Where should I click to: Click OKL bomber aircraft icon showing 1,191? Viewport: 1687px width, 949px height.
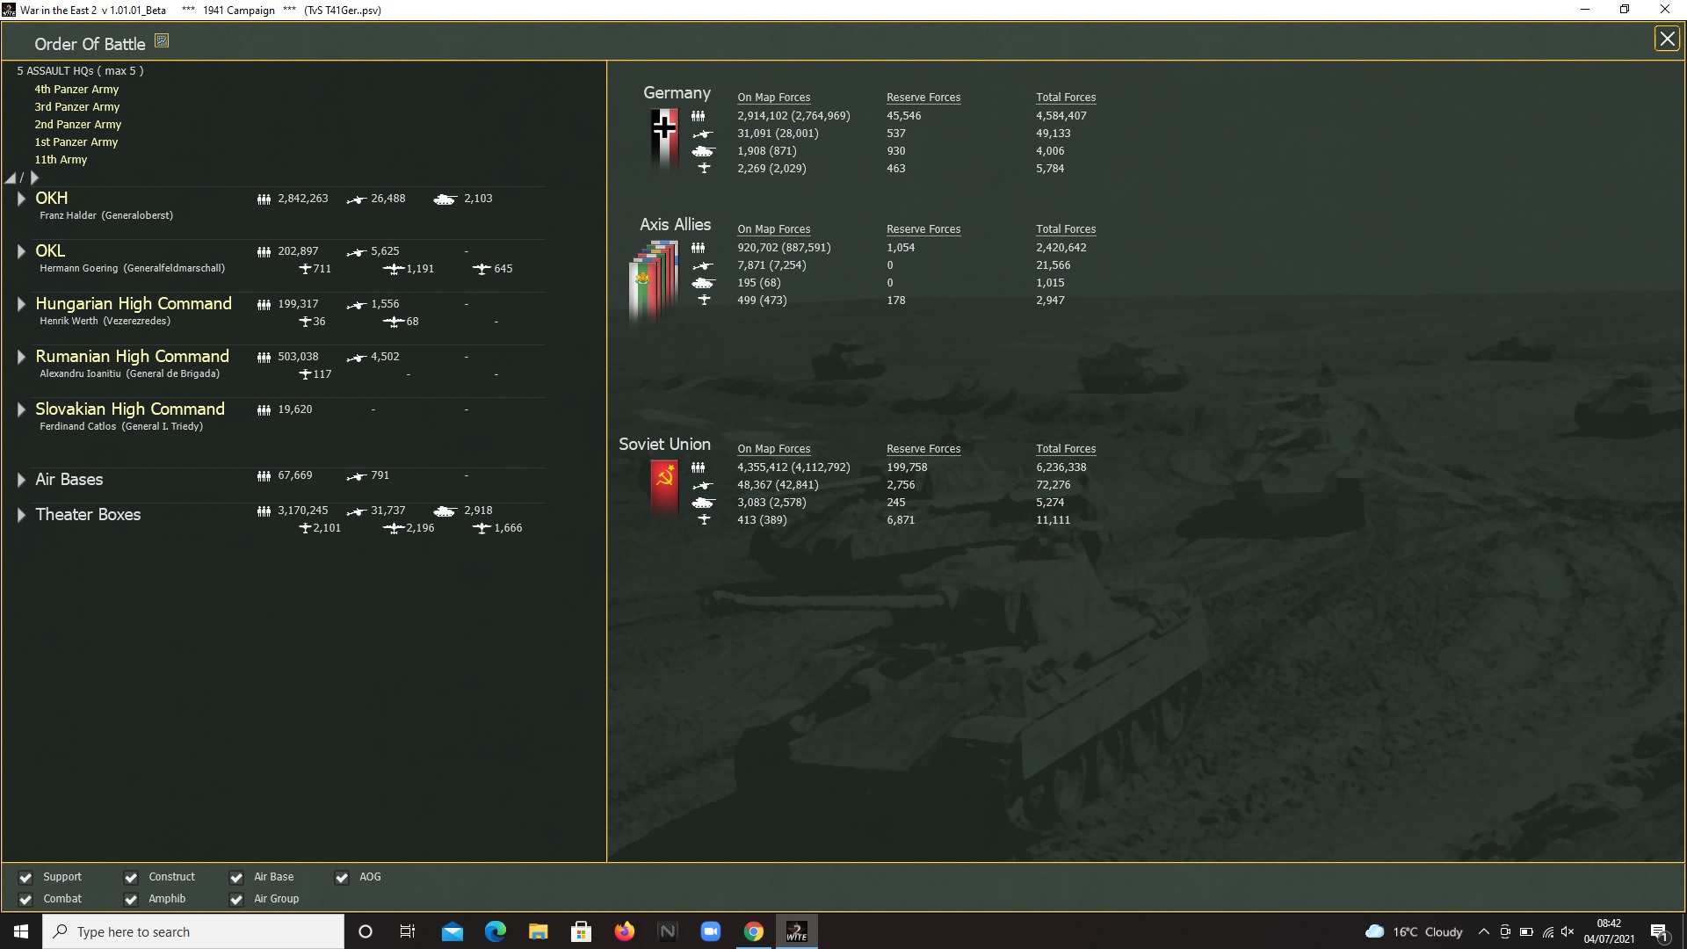pyautogui.click(x=394, y=269)
